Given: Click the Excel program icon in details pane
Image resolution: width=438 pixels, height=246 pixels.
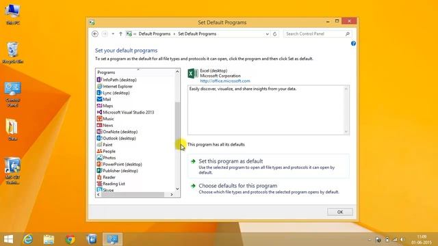Looking at the screenshot, I should click(193, 74).
